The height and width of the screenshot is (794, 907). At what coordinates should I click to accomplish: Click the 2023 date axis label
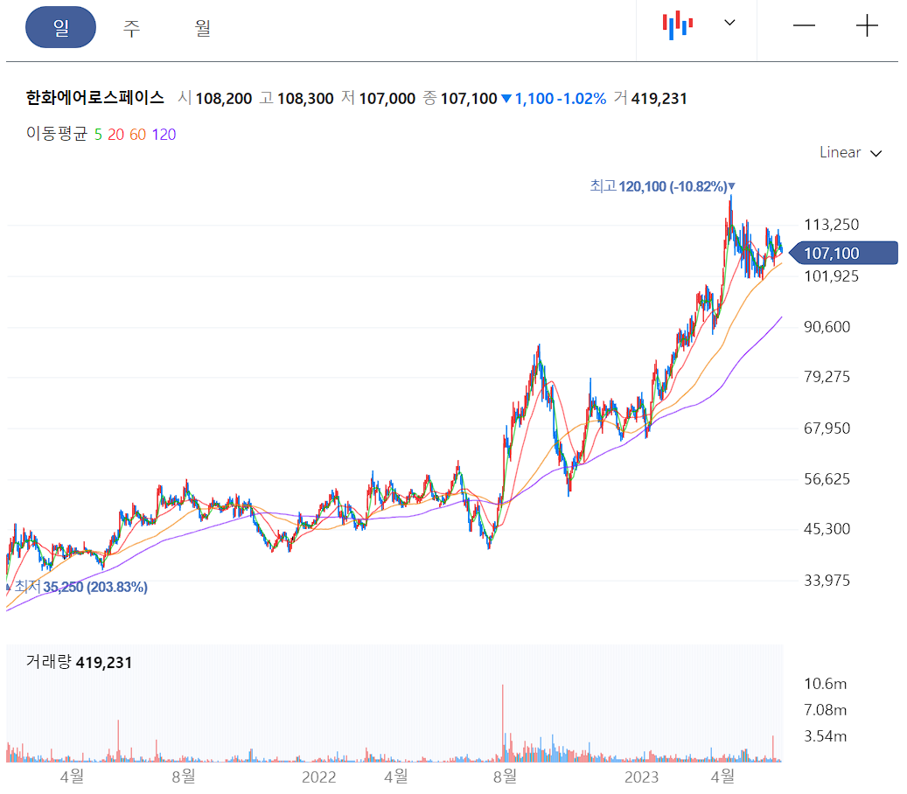coord(641,777)
